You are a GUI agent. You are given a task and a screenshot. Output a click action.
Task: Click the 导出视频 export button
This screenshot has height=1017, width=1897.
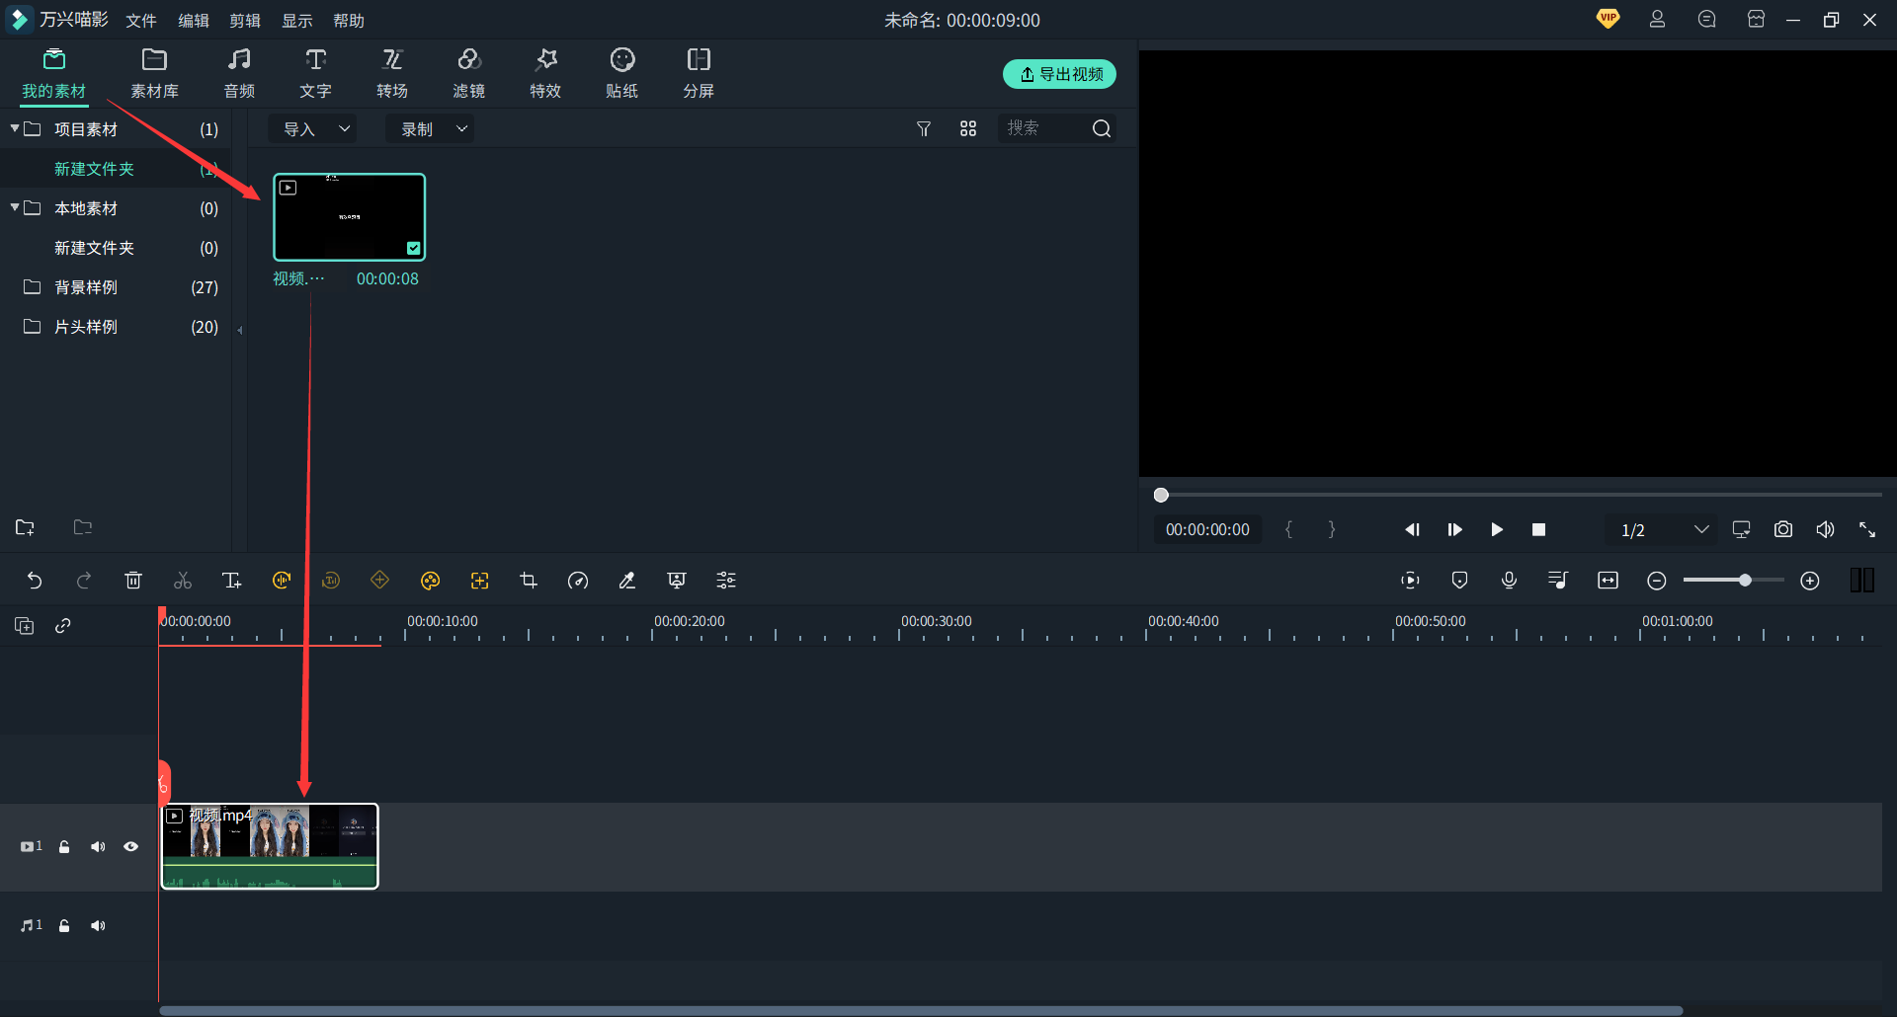(1060, 74)
